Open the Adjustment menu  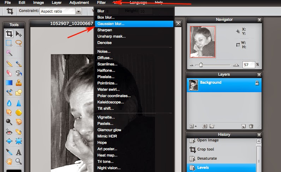pos(79,3)
